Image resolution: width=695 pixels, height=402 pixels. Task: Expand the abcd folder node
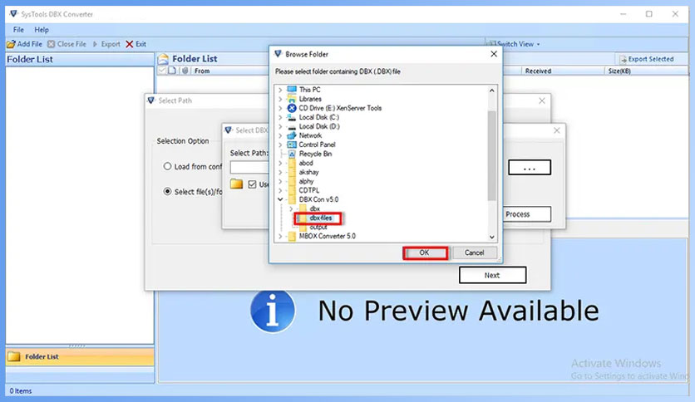[x=280, y=163]
